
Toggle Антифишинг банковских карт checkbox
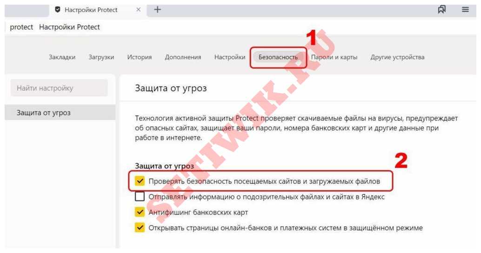click(140, 212)
